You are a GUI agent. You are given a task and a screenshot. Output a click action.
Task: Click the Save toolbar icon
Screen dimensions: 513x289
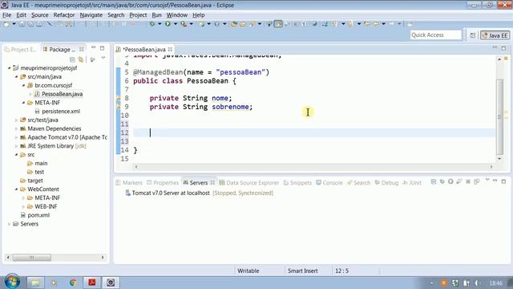pyautogui.click(x=22, y=24)
